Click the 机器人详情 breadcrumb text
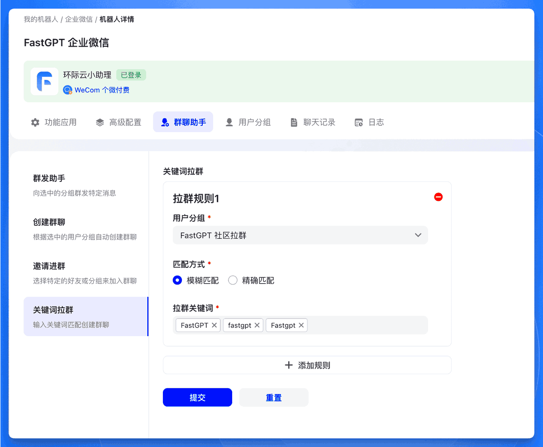Image resolution: width=543 pixels, height=447 pixels. 117,19
